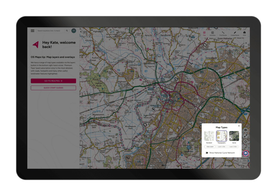
Task: Open the QUICK START GUIDES
Action: 54,88
